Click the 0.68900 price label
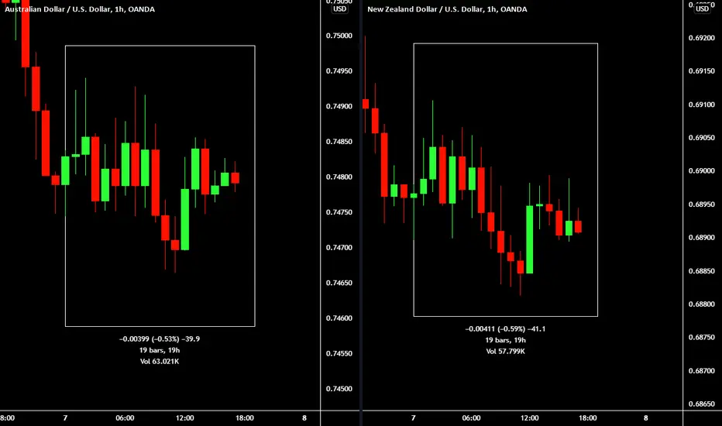Image resolution: width=722 pixels, height=426 pixels. [702, 238]
